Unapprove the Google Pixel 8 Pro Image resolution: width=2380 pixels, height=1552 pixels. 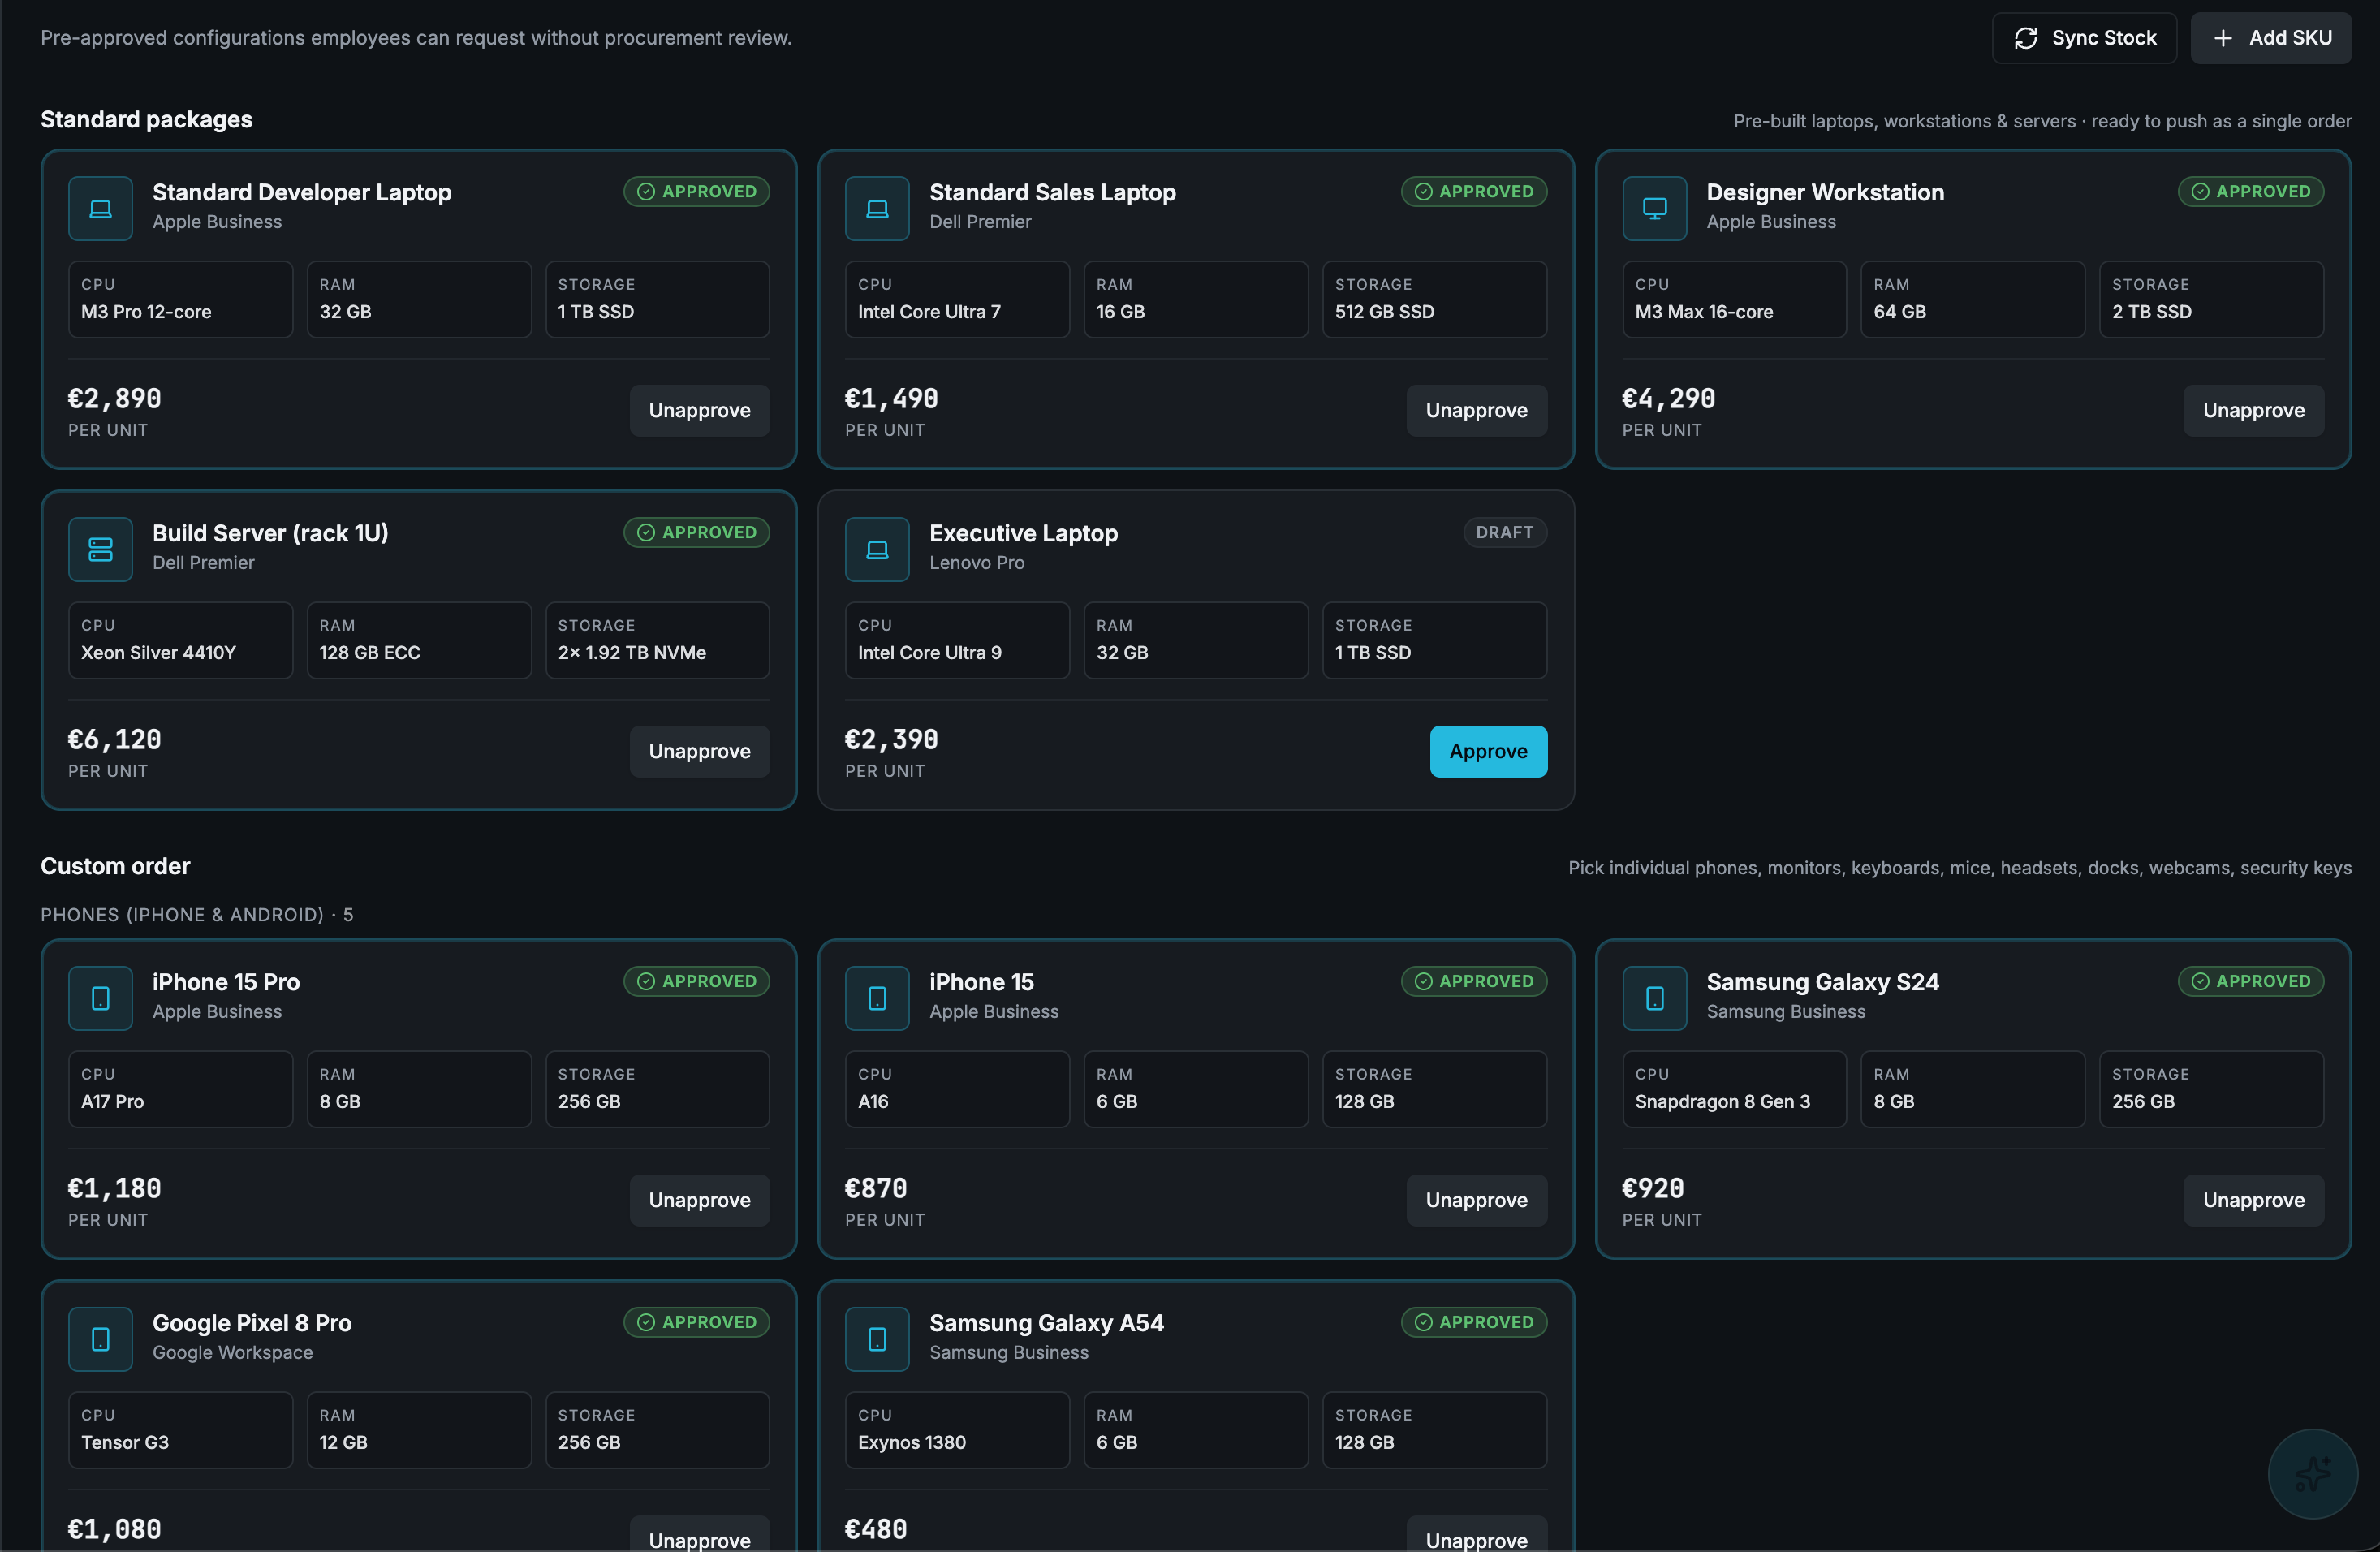tap(699, 1536)
